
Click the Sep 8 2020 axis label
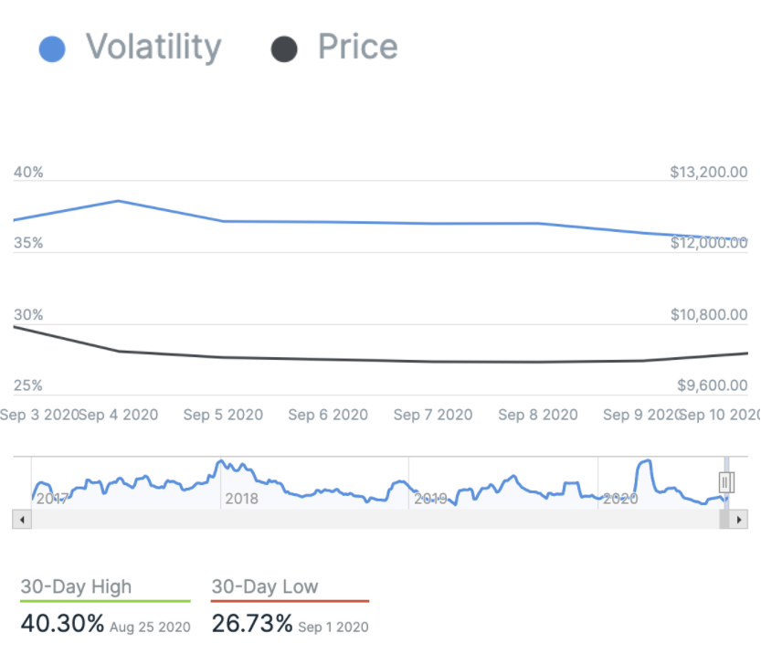pos(538,415)
